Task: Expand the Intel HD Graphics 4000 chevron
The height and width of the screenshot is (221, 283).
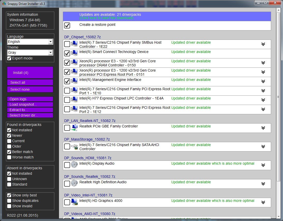Action: click(x=263, y=202)
